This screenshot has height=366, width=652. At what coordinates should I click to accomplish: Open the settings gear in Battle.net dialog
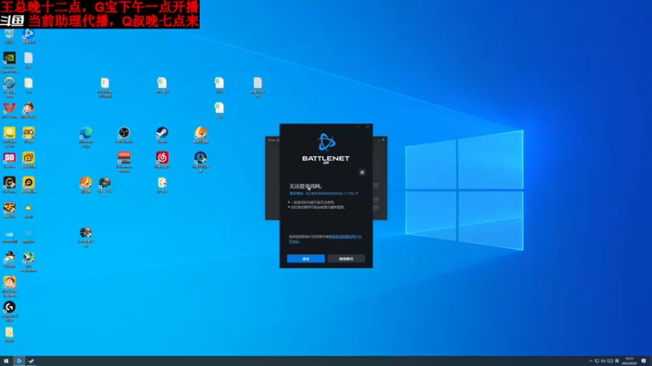click(362, 172)
